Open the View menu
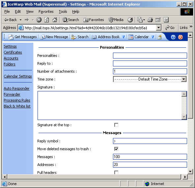Screen dimensions: 195x188 coord(30,12)
